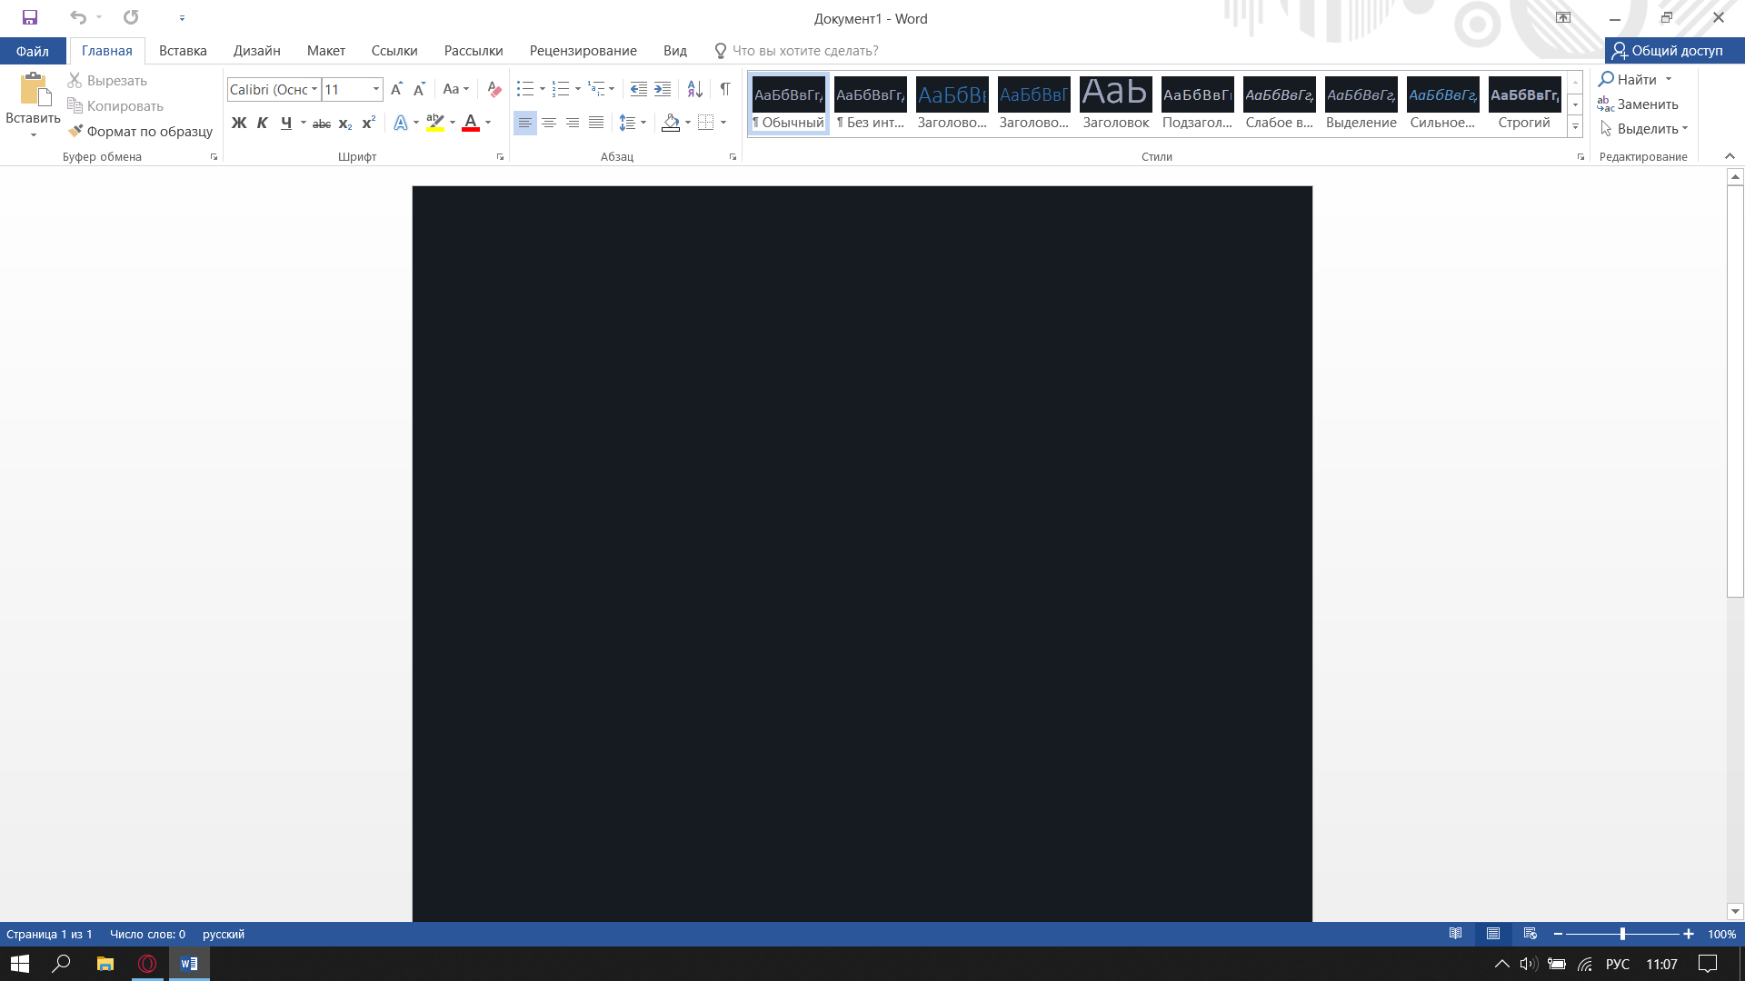Toggle bold formatting (Ж)
The height and width of the screenshot is (981, 1745).
(x=239, y=123)
